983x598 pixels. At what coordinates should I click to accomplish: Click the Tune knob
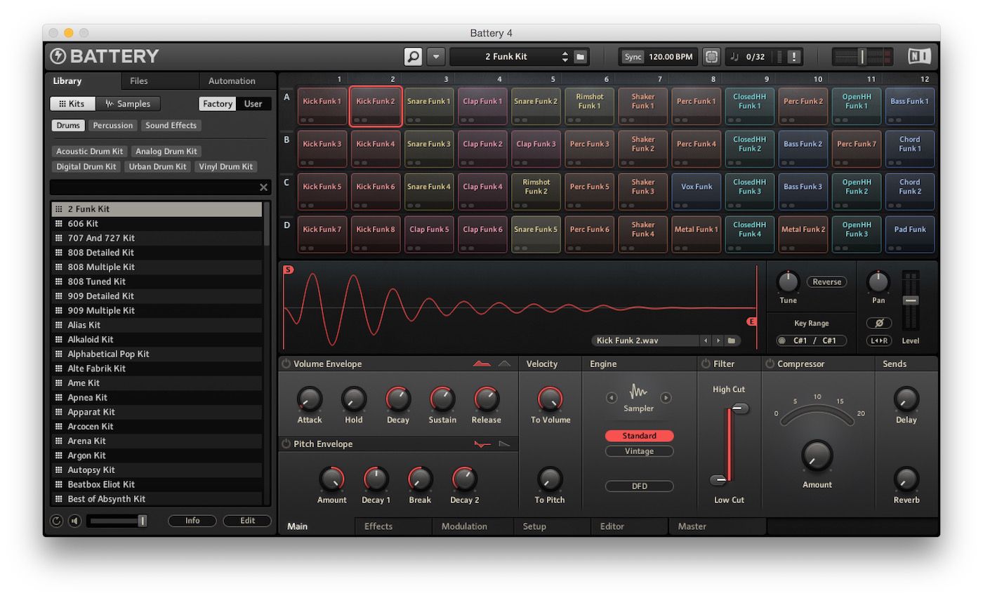(x=788, y=281)
